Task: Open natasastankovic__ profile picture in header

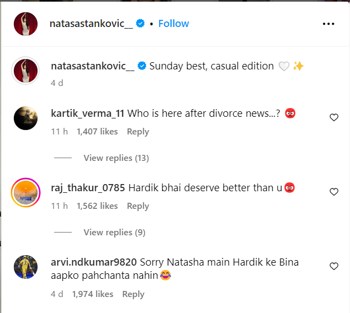Action: point(25,24)
